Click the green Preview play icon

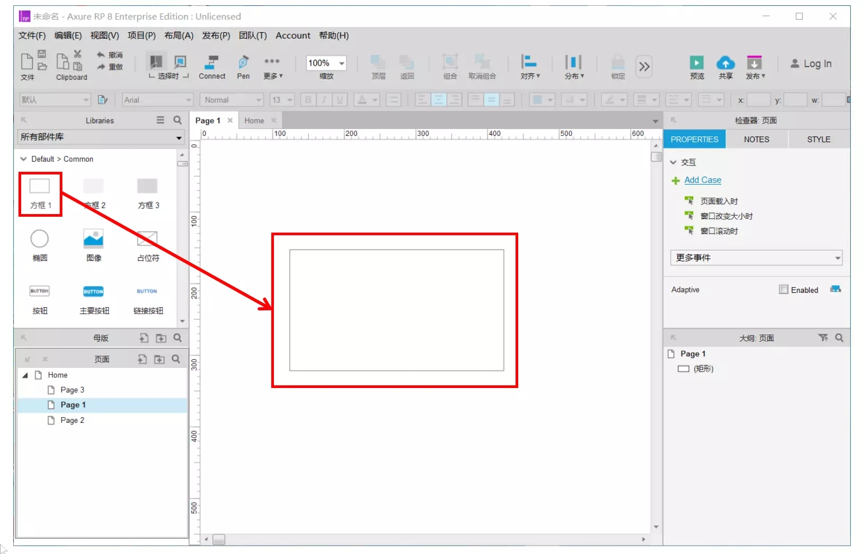pos(696,63)
